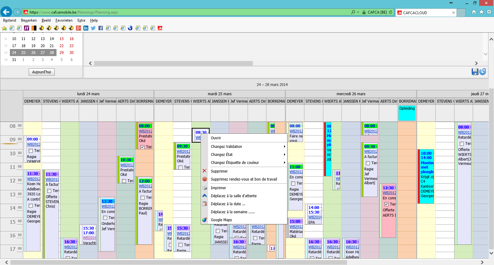Tick the checkbox in lundi 12:00 appointment

(x=143, y=198)
